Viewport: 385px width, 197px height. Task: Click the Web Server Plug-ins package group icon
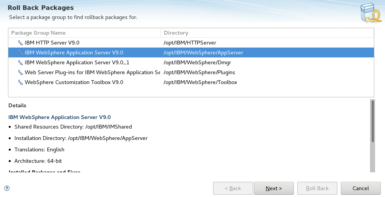pyautogui.click(x=21, y=73)
